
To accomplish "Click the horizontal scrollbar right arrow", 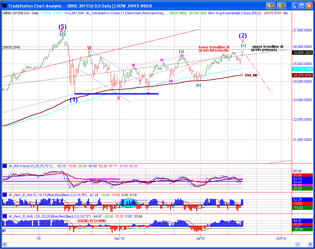I will coord(310,244).
